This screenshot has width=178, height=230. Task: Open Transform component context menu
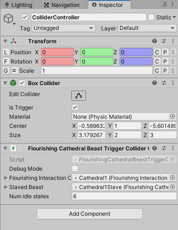point(173,41)
